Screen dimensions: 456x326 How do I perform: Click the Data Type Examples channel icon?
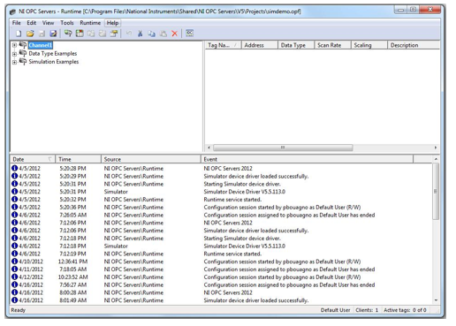point(23,53)
